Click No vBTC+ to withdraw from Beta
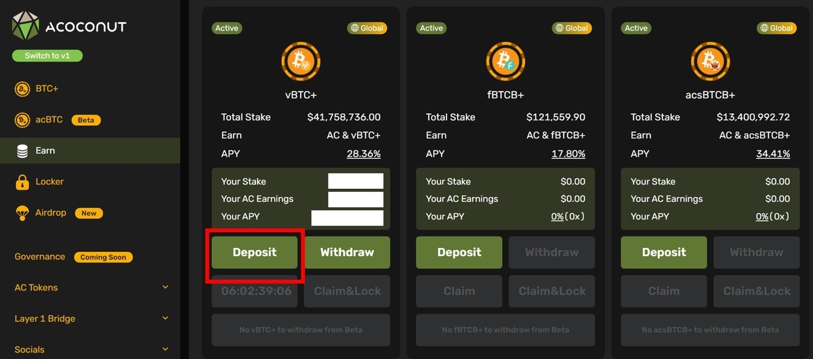 [x=301, y=330]
